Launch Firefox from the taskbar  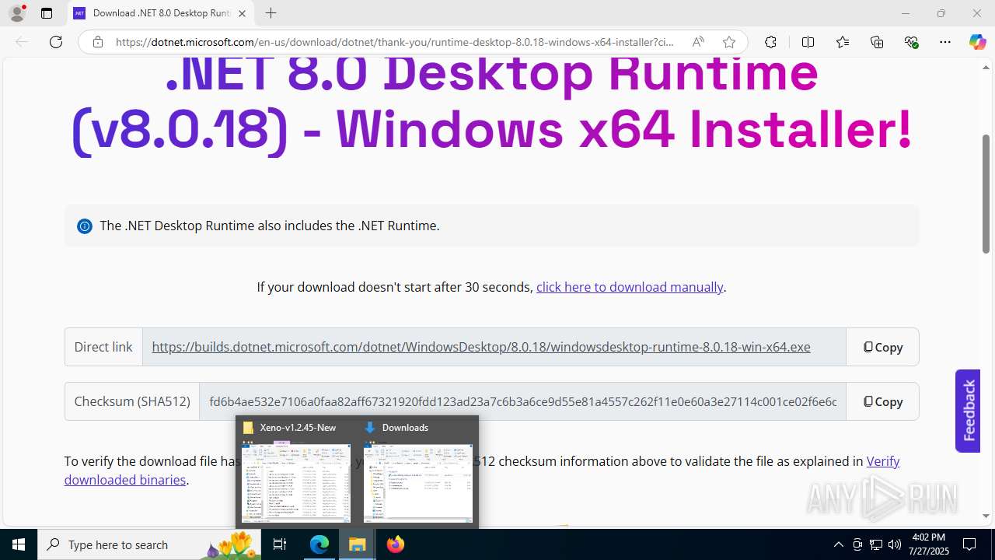point(395,544)
